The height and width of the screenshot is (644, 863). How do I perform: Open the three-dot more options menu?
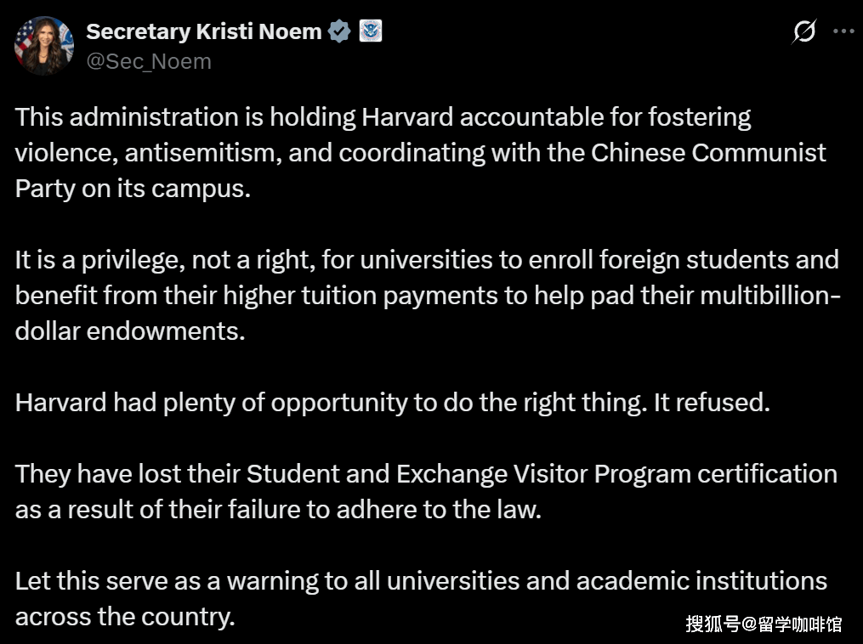click(843, 31)
